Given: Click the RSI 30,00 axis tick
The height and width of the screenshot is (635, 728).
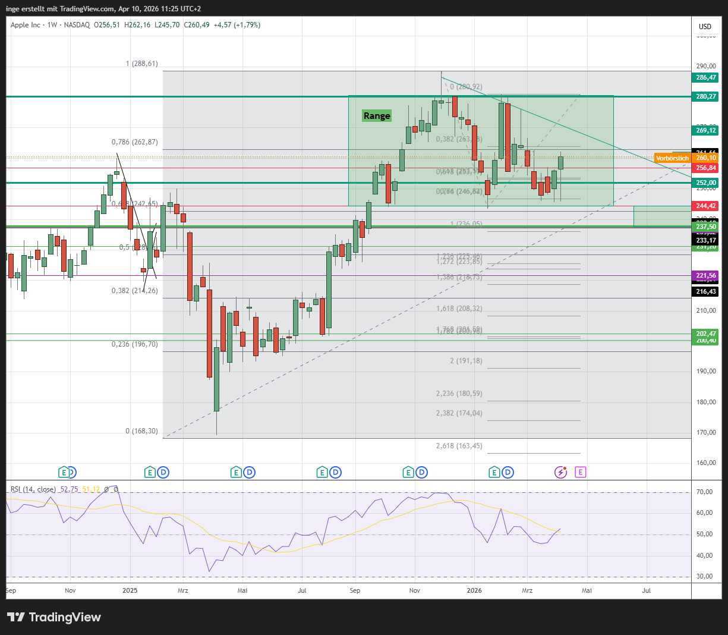Looking at the screenshot, I should click(x=704, y=577).
